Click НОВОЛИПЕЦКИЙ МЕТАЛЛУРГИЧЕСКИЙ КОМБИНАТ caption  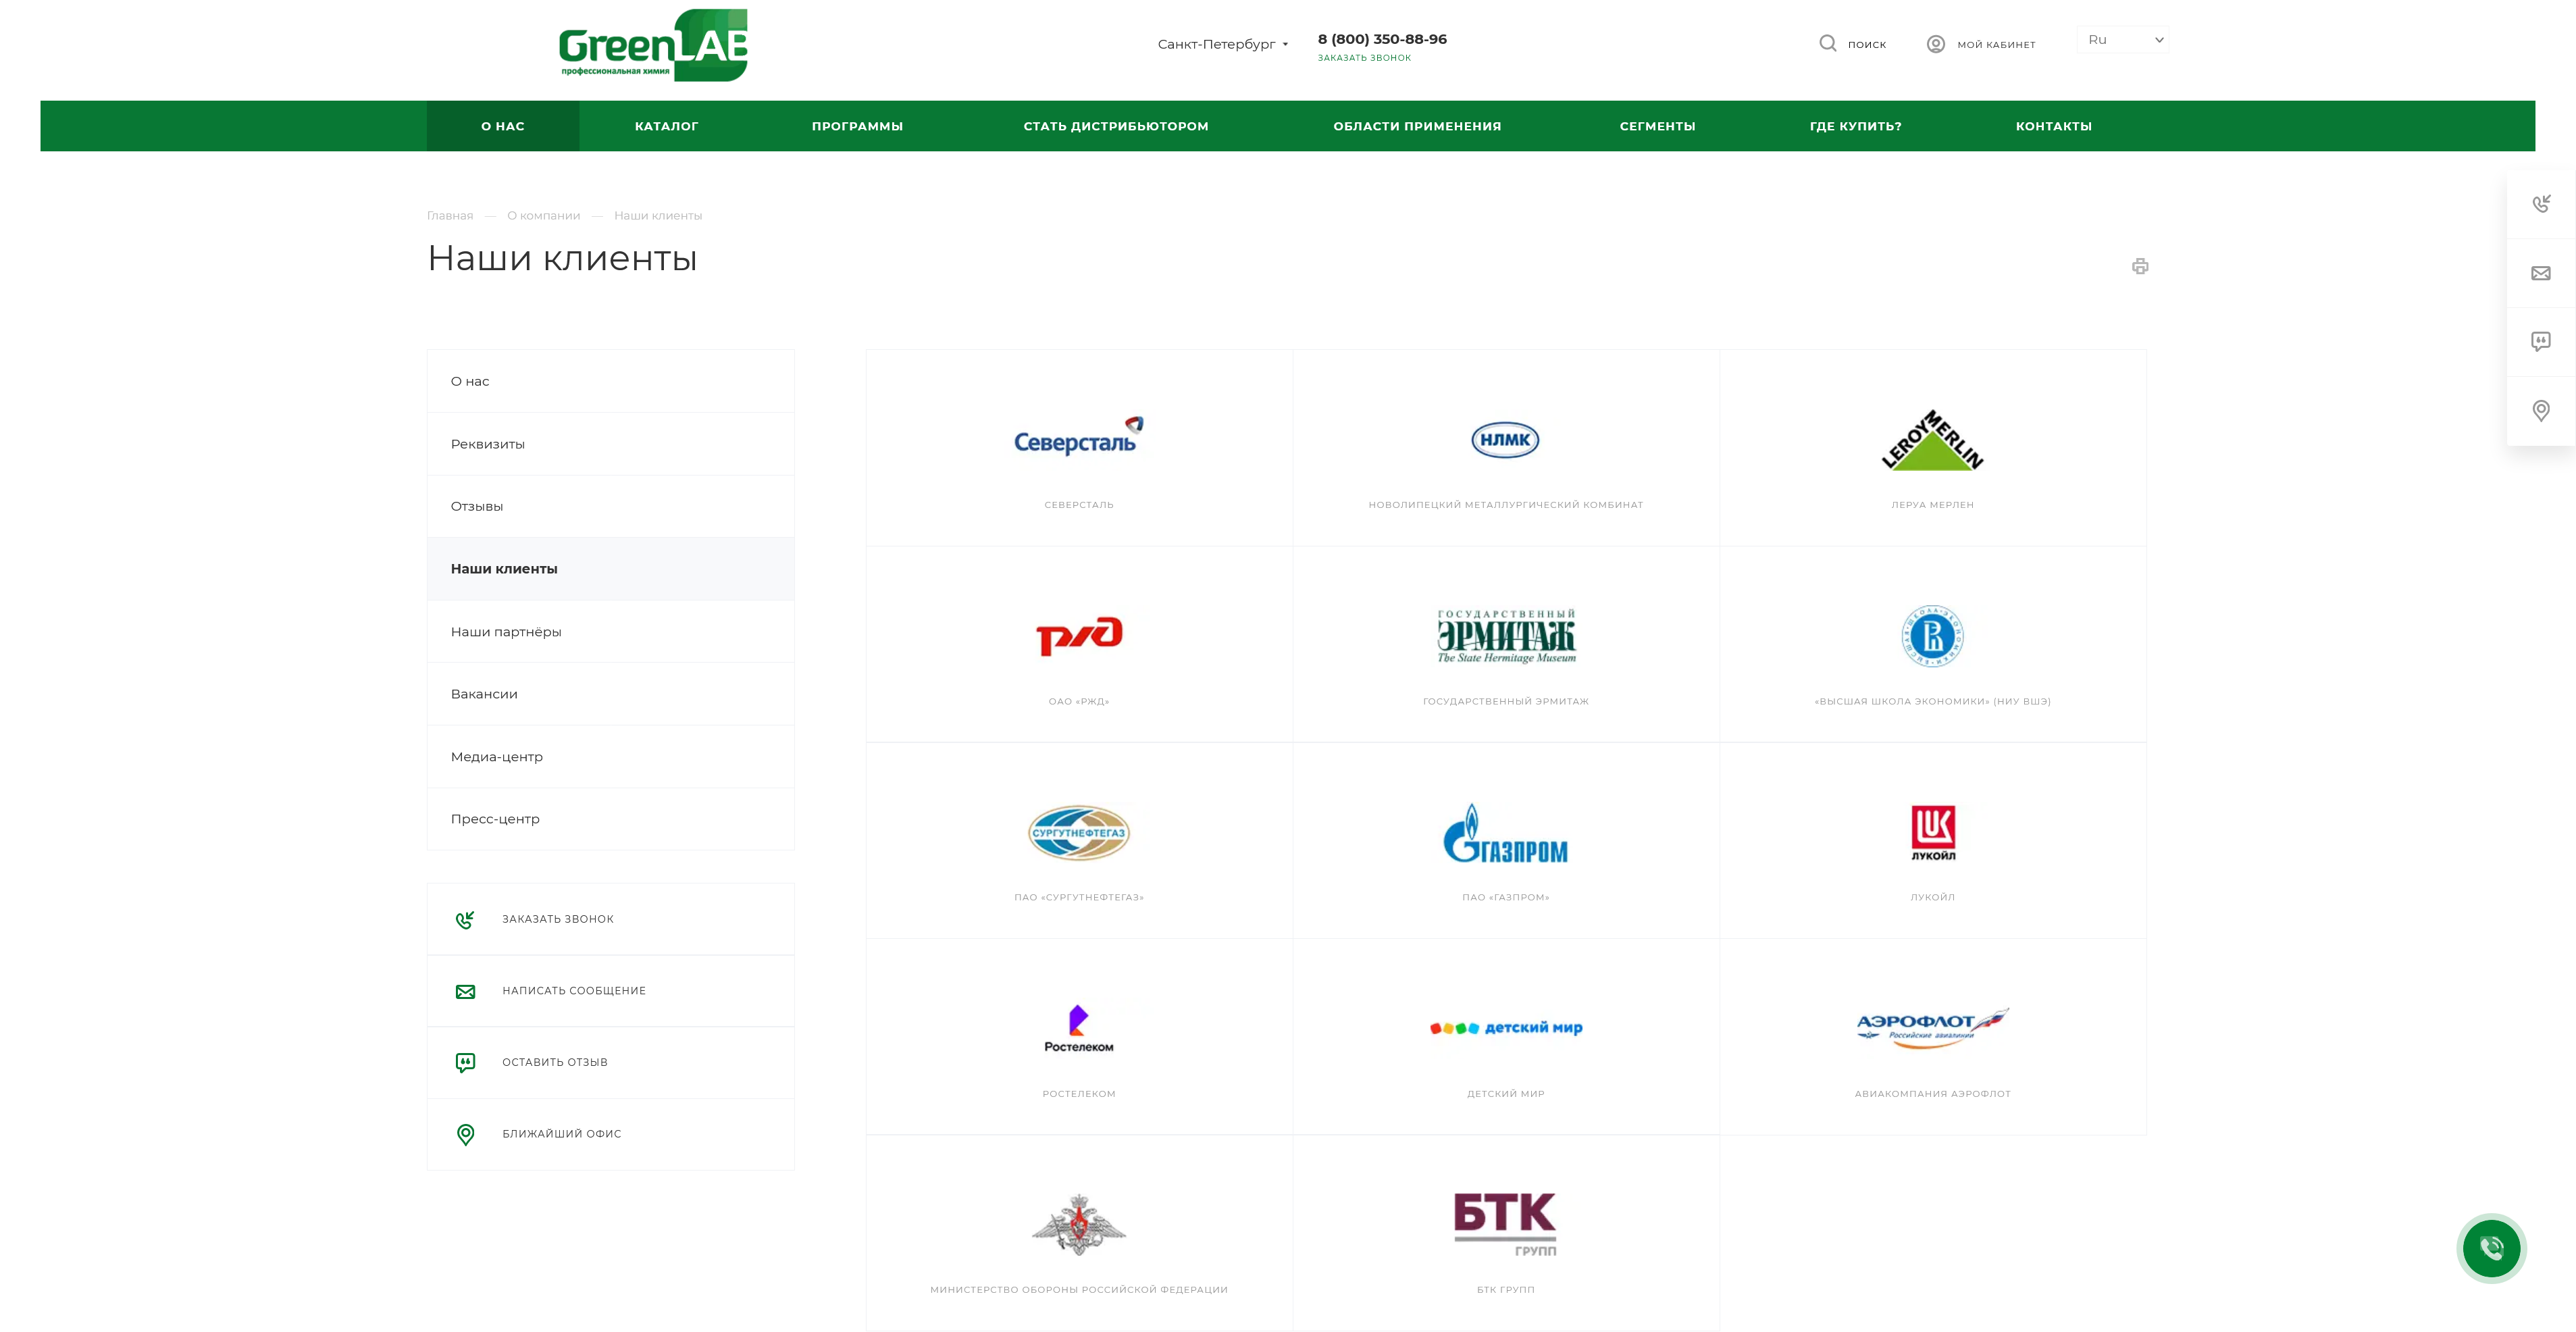click(x=1505, y=505)
